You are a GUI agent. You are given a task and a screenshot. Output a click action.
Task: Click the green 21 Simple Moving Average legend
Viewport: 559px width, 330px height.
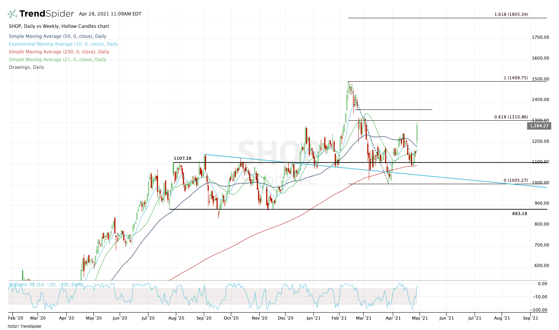[x=57, y=60]
